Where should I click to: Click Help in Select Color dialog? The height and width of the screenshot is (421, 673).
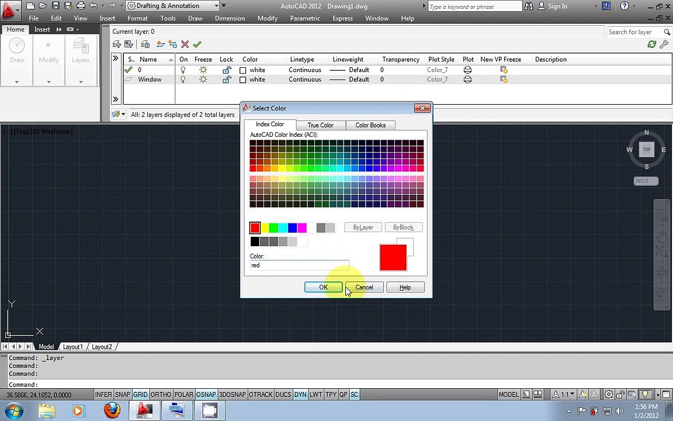tap(405, 287)
